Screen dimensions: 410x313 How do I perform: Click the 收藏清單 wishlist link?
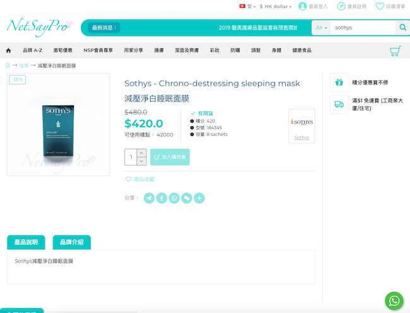[395, 6]
